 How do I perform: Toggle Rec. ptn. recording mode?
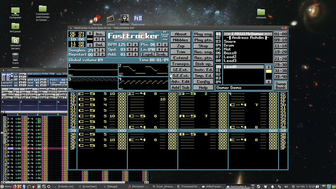click(x=203, y=58)
